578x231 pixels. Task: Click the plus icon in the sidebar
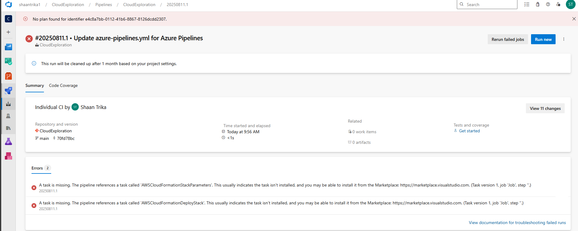(8, 32)
